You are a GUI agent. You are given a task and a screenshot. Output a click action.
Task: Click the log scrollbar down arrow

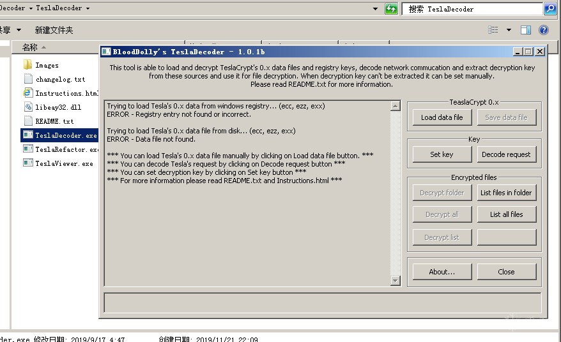coord(395,281)
